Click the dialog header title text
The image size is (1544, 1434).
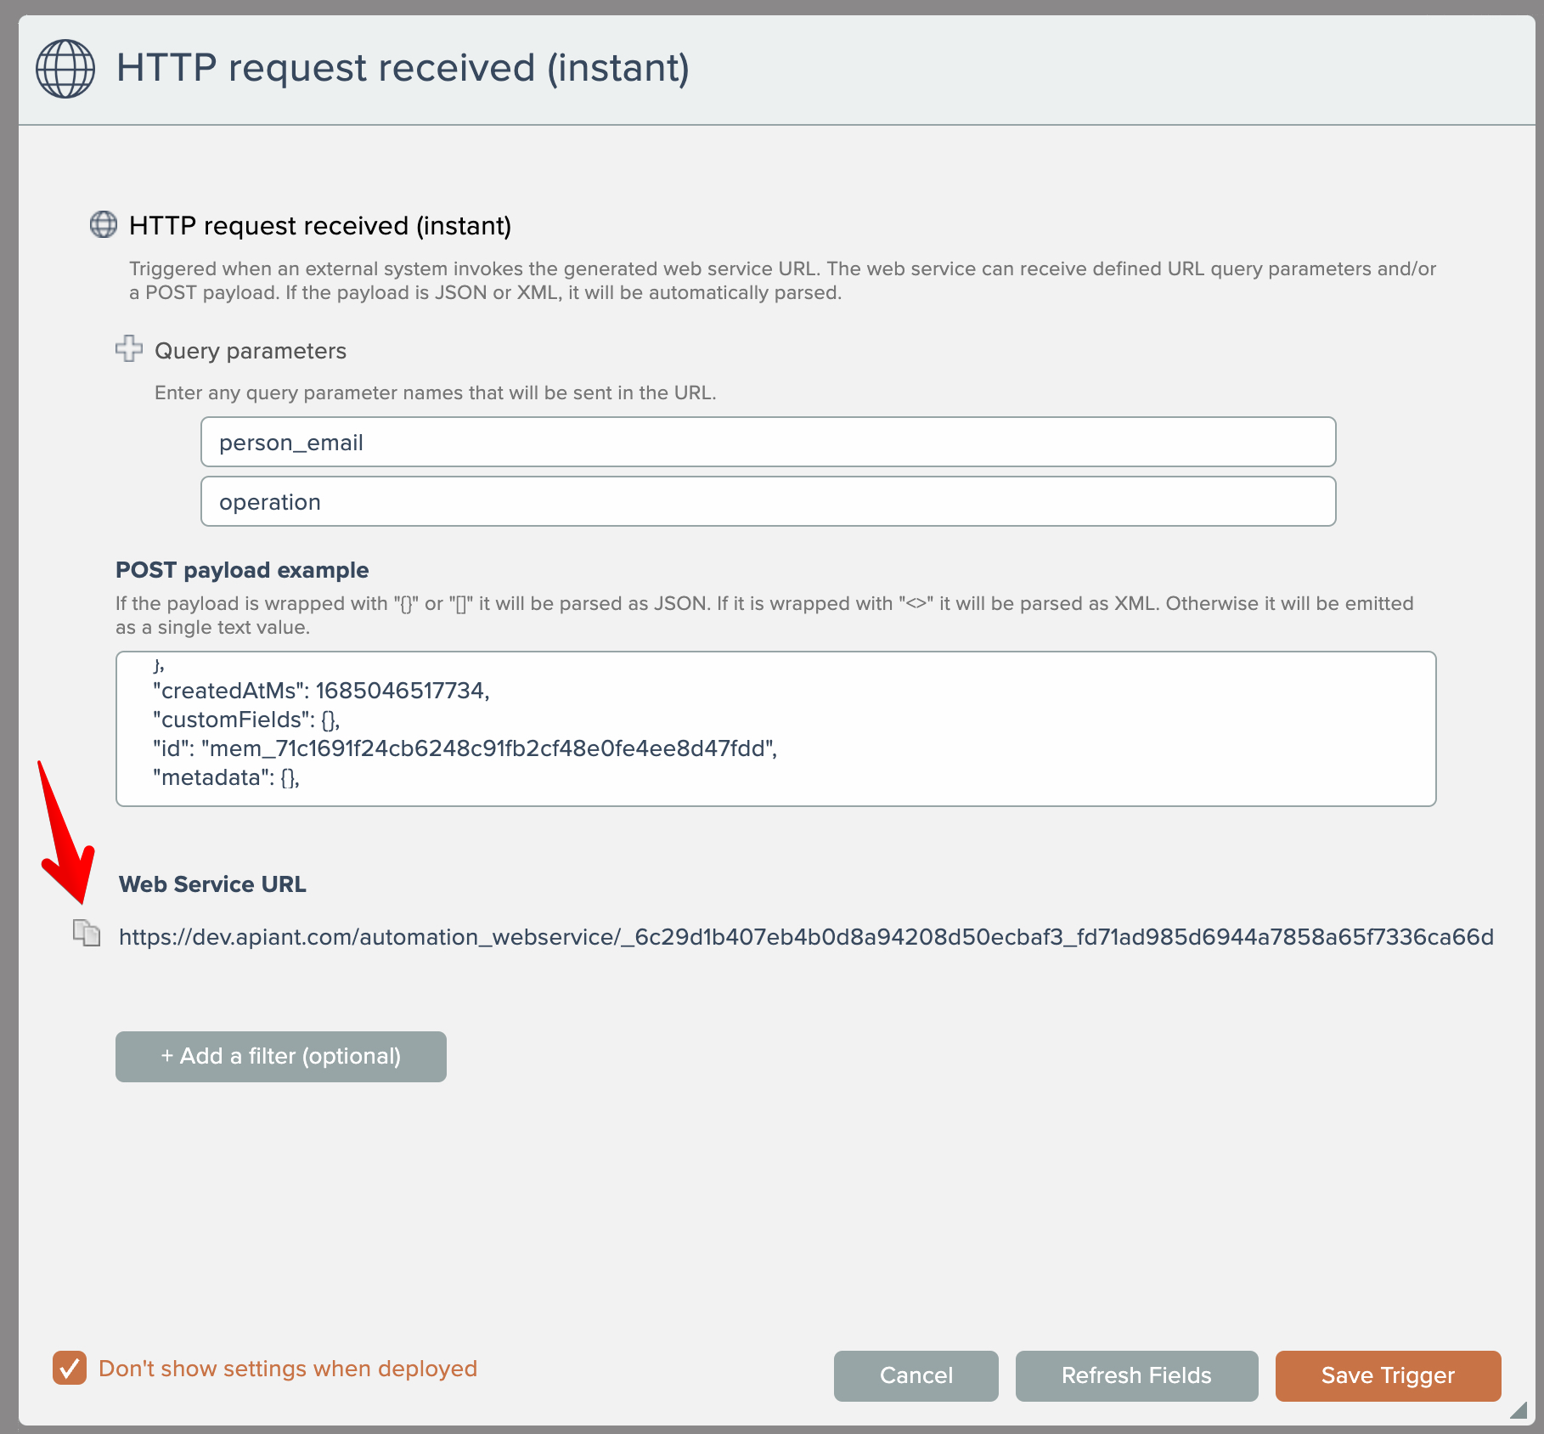(403, 68)
